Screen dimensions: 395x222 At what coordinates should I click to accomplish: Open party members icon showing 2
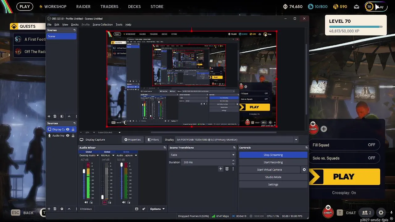click(x=367, y=213)
